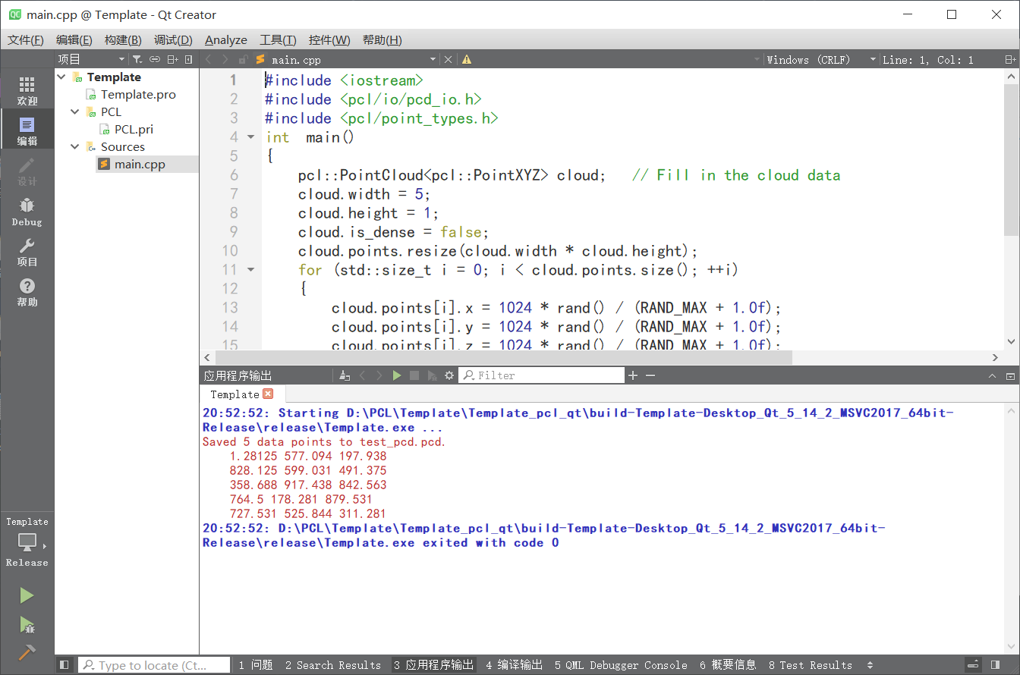Maximize the output pane
Viewport: 1020px width, 675px height.
click(x=1010, y=376)
